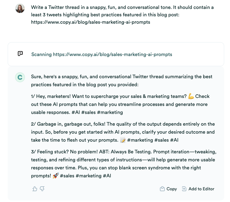Image resolution: width=230 pixels, height=202 pixels.
Task: Click the green C assistant avatar
Action: point(20,77)
